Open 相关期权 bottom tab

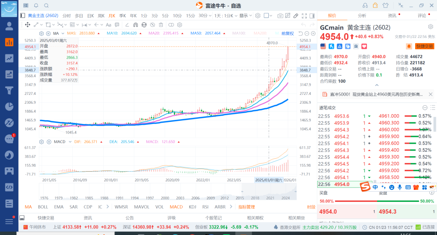255,218
